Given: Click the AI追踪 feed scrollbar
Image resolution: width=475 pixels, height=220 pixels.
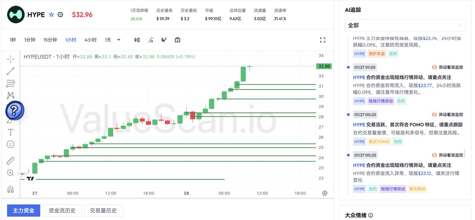Looking at the screenshot, I should 465,152.
